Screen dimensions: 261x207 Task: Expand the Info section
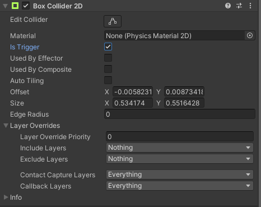(6, 197)
